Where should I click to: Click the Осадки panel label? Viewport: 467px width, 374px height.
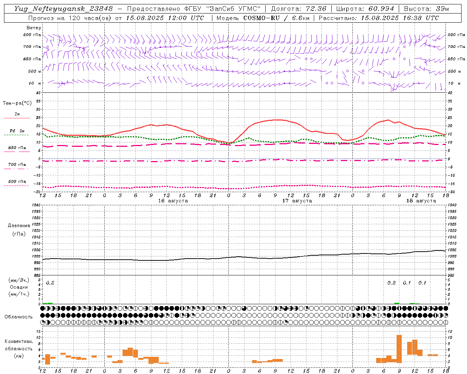coord(19,287)
